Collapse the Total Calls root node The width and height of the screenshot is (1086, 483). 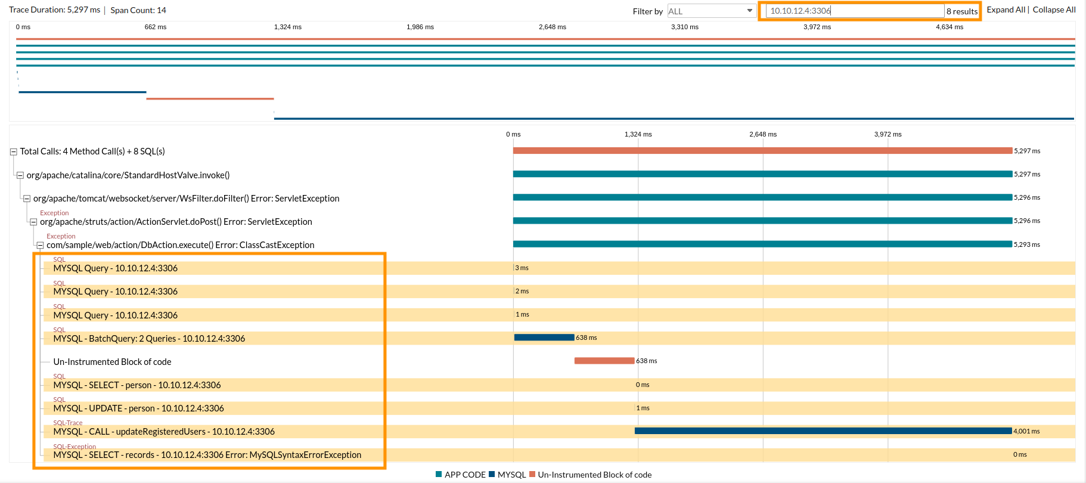(13, 152)
